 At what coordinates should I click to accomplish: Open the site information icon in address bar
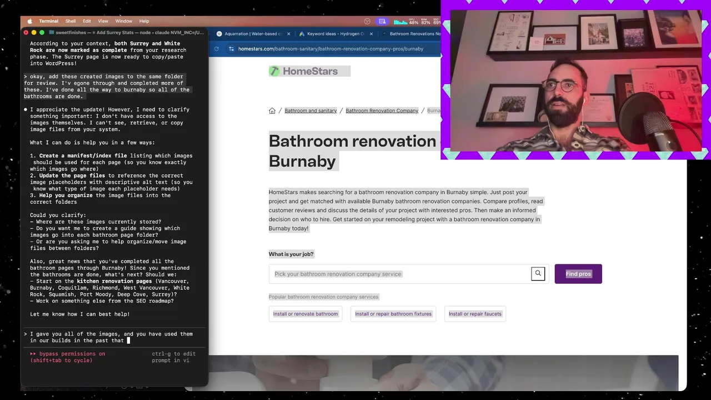pyautogui.click(x=231, y=49)
